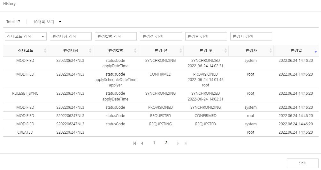The width and height of the screenshot is (321, 170).
Task: Click S202206247NL3 in the CREATED row
Action: click(x=70, y=132)
